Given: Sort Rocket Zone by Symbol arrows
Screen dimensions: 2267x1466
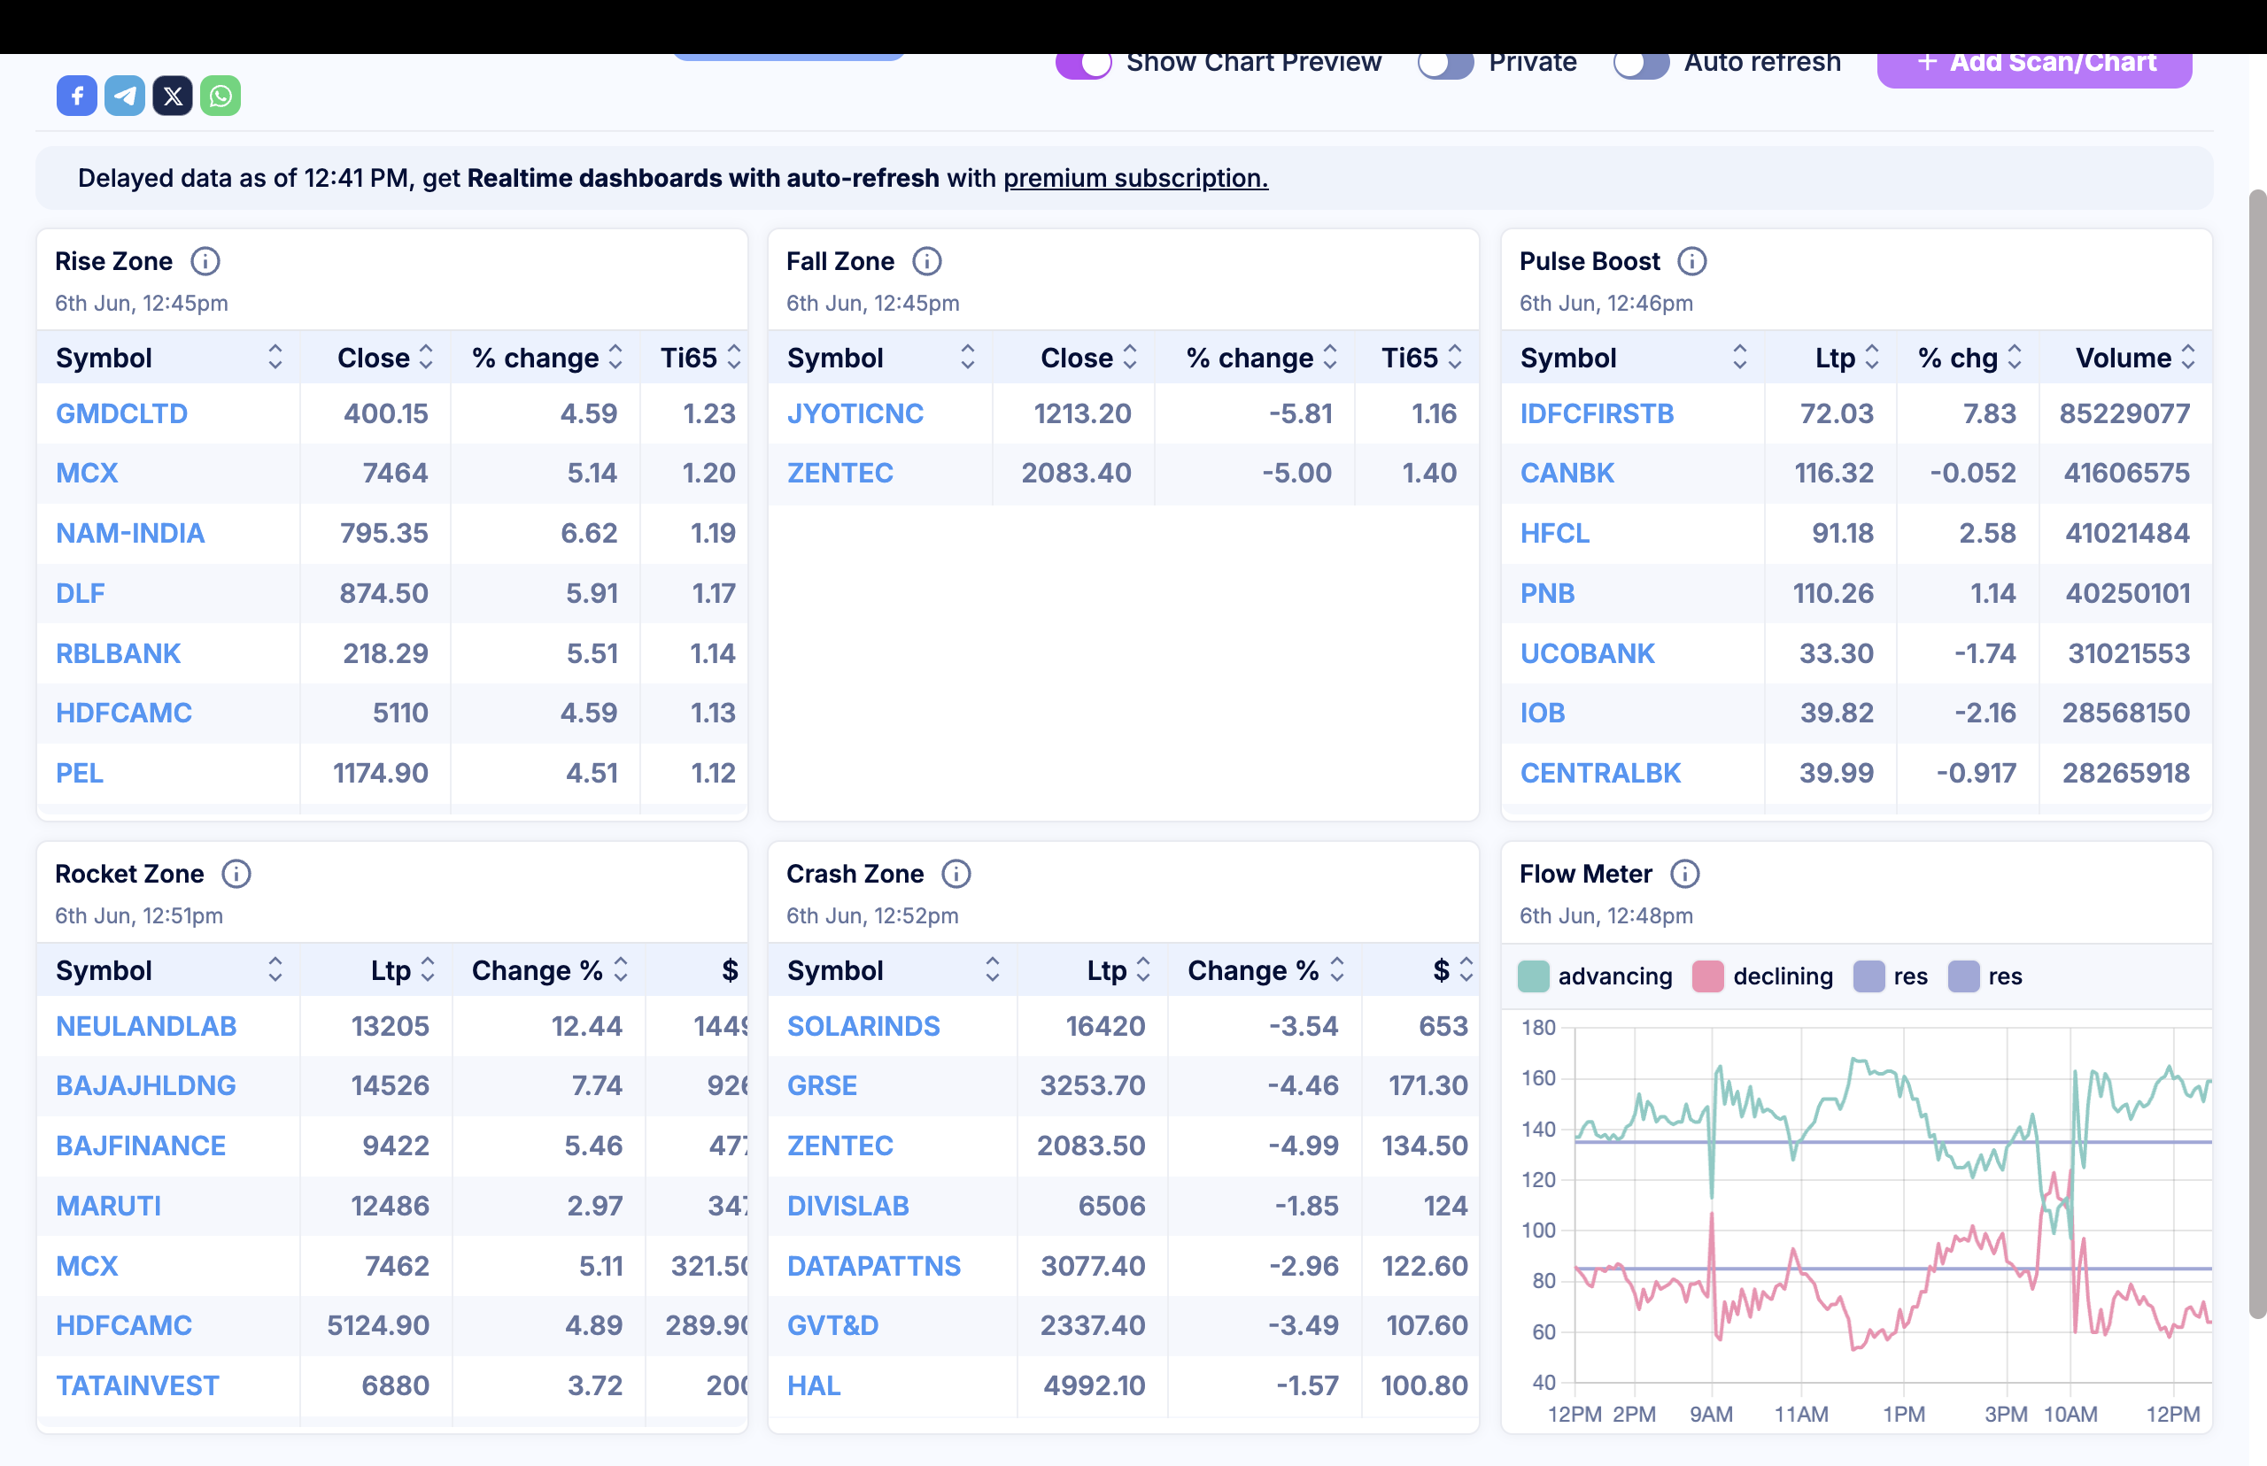Looking at the screenshot, I should pyautogui.click(x=275, y=970).
